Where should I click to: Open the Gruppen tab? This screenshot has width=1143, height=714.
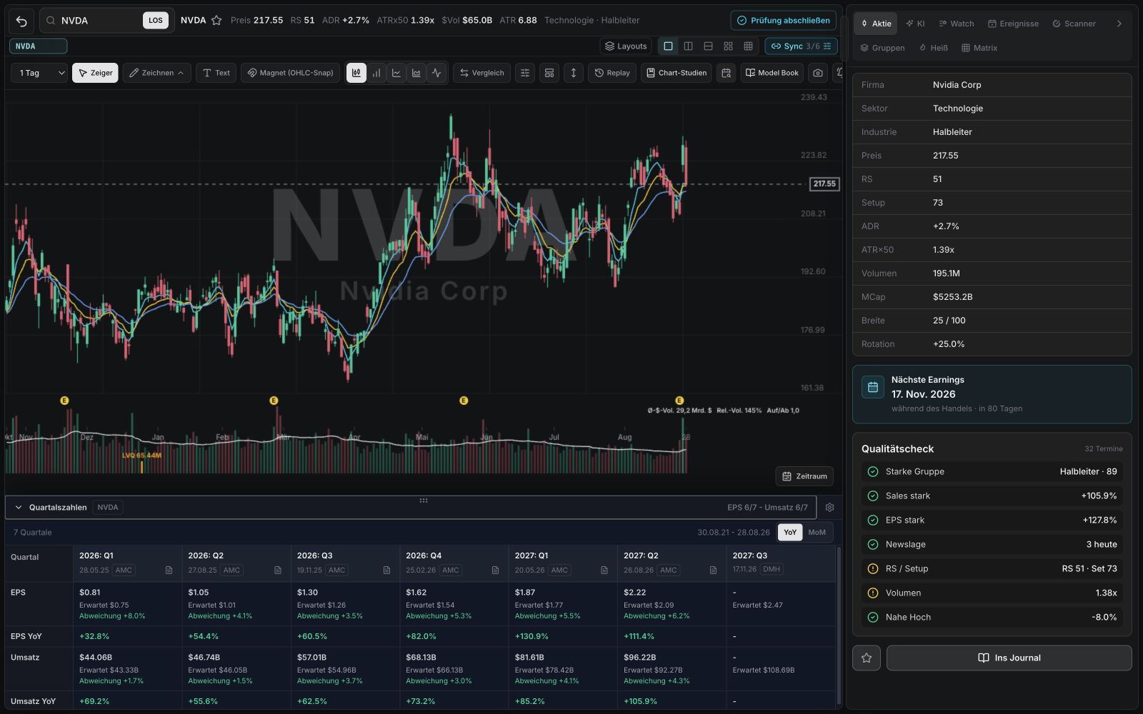click(882, 48)
